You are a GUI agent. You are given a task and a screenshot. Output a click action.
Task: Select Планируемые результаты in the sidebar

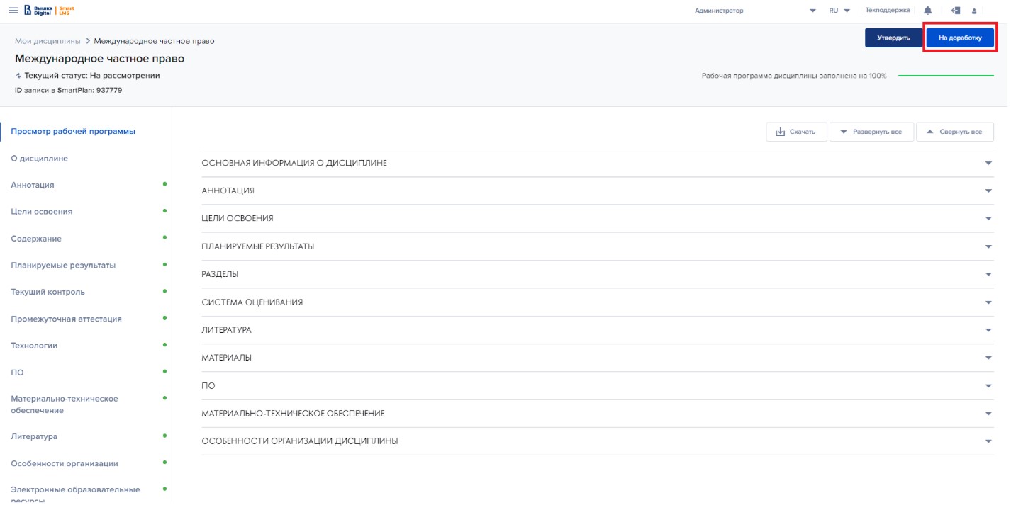pos(63,265)
